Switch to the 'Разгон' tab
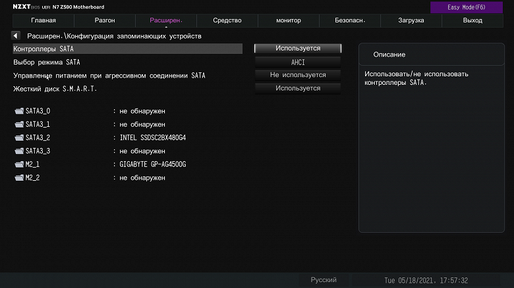 [x=105, y=21]
